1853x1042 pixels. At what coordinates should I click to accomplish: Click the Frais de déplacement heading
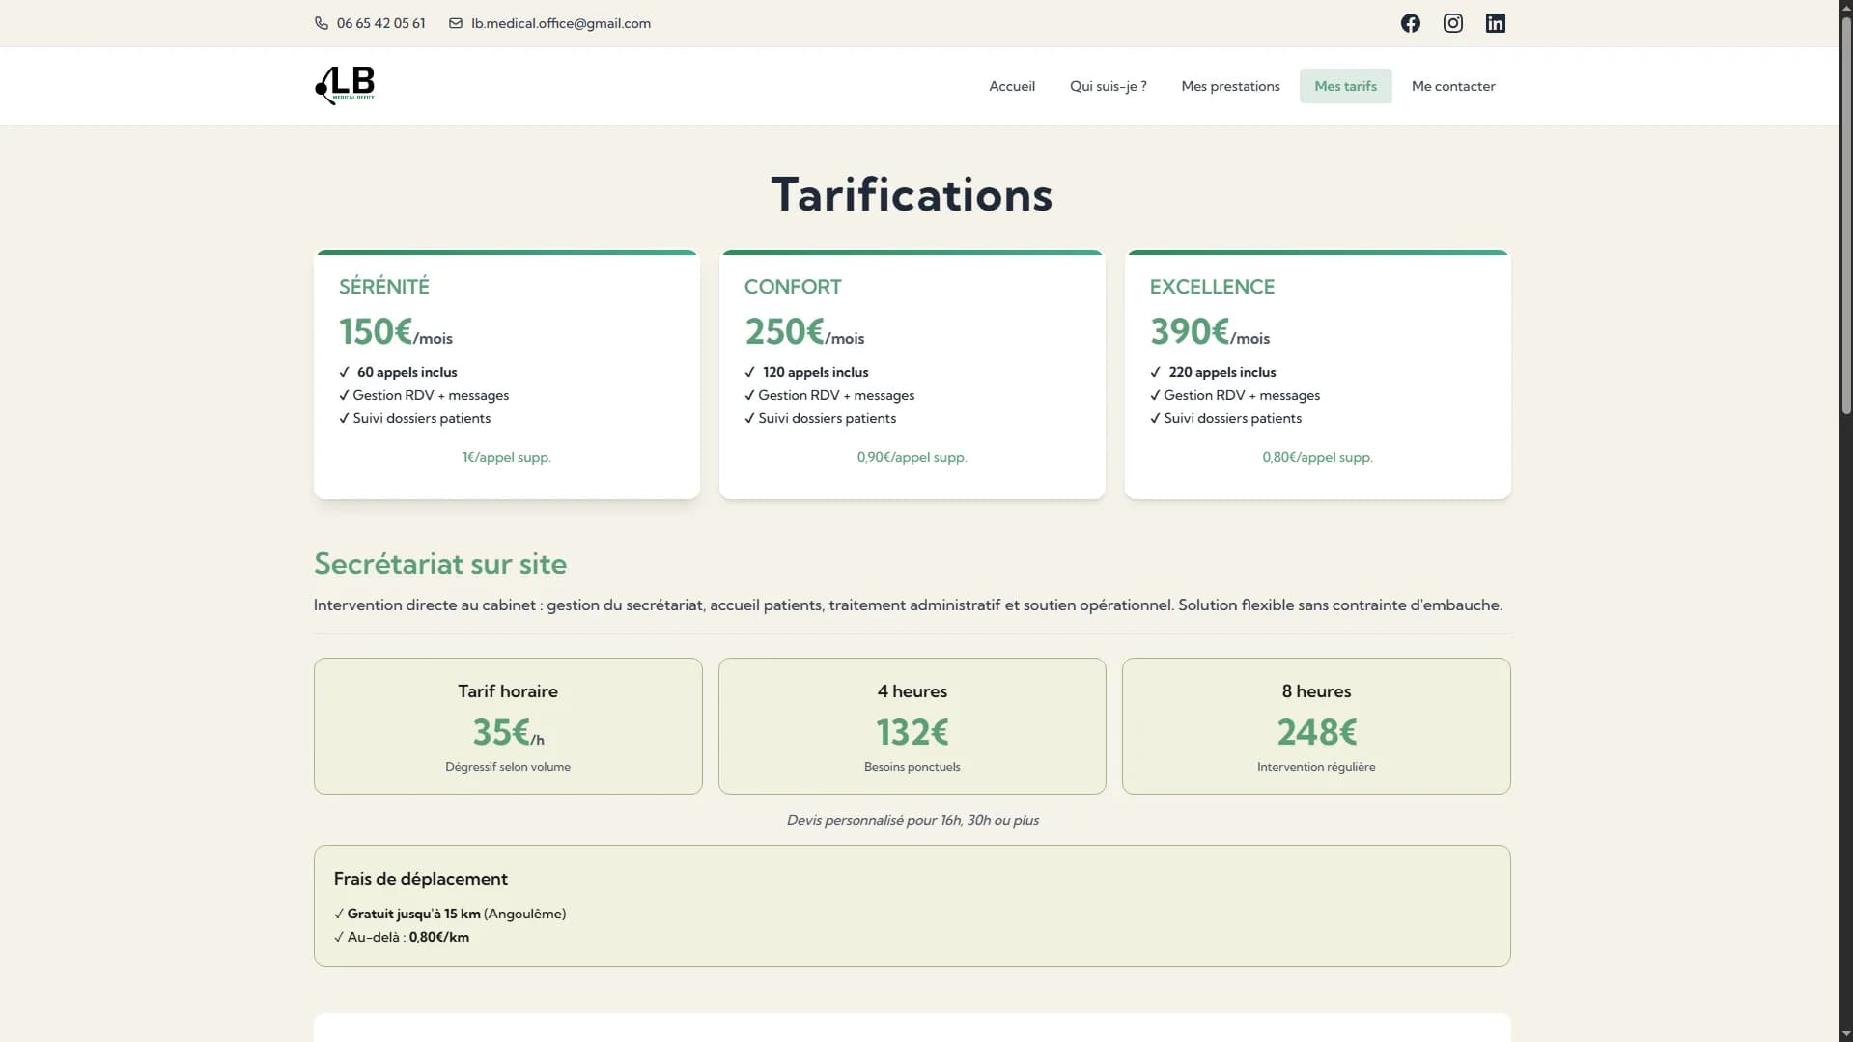click(420, 879)
